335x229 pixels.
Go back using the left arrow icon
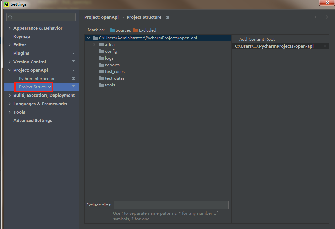click(x=316, y=17)
